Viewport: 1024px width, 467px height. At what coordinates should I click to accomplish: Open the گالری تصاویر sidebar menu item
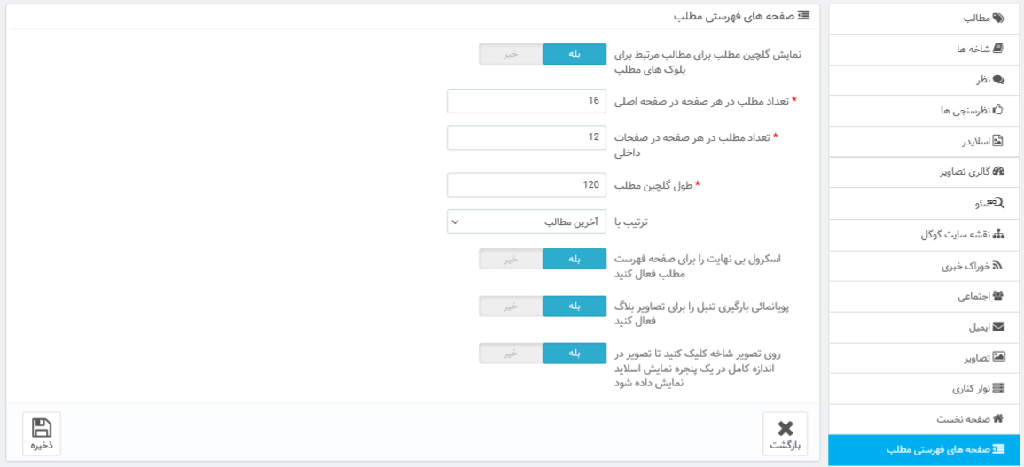(924, 172)
